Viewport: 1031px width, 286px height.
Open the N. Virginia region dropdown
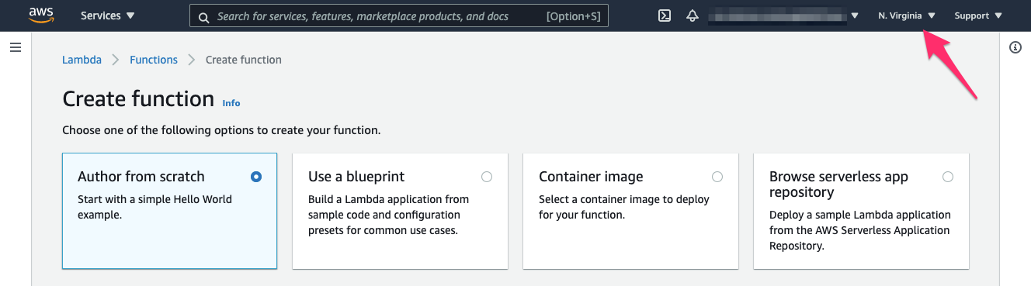907,16
